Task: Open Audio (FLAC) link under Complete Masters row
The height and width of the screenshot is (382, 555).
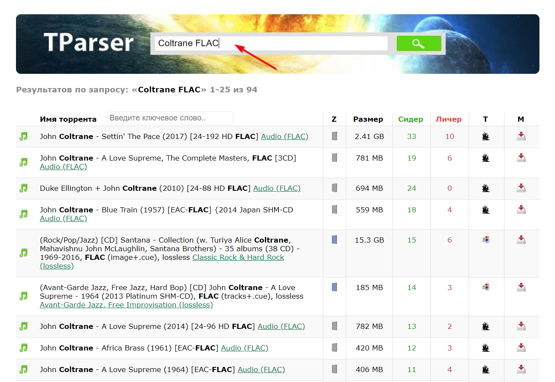Action: click(64, 167)
